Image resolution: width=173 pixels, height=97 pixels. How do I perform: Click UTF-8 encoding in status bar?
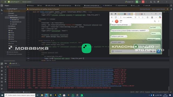click(x=142, y=92)
